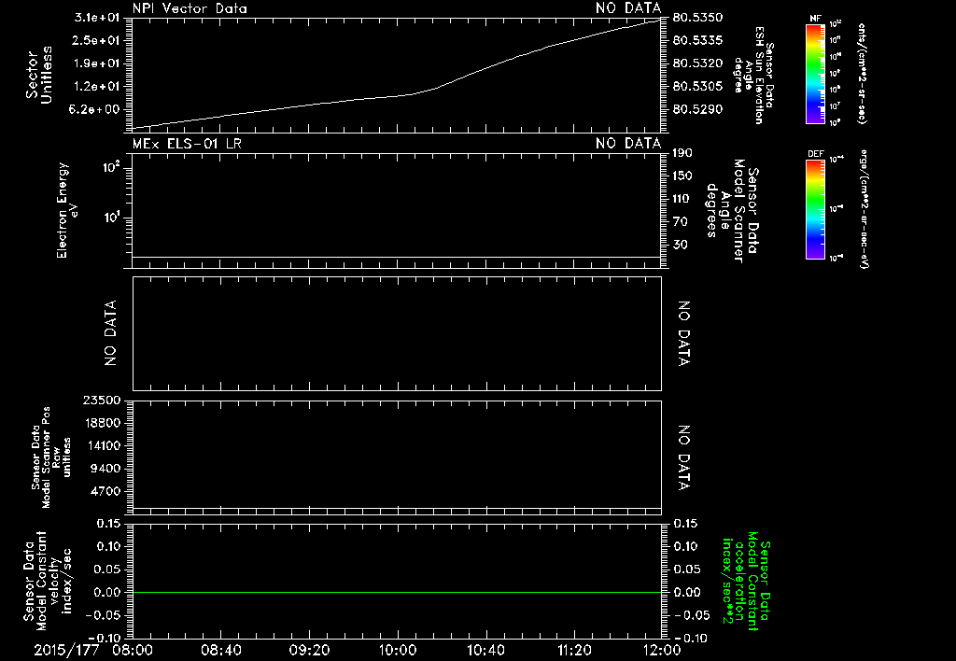Click the '12:00' time tick label
Screen dimensions: 956x661
662,650
